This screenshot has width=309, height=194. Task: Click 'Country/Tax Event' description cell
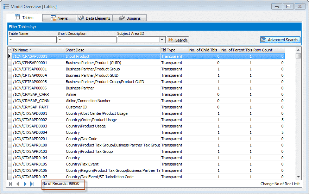(x=113, y=164)
